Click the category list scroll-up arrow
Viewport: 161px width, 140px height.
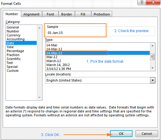point(39,28)
